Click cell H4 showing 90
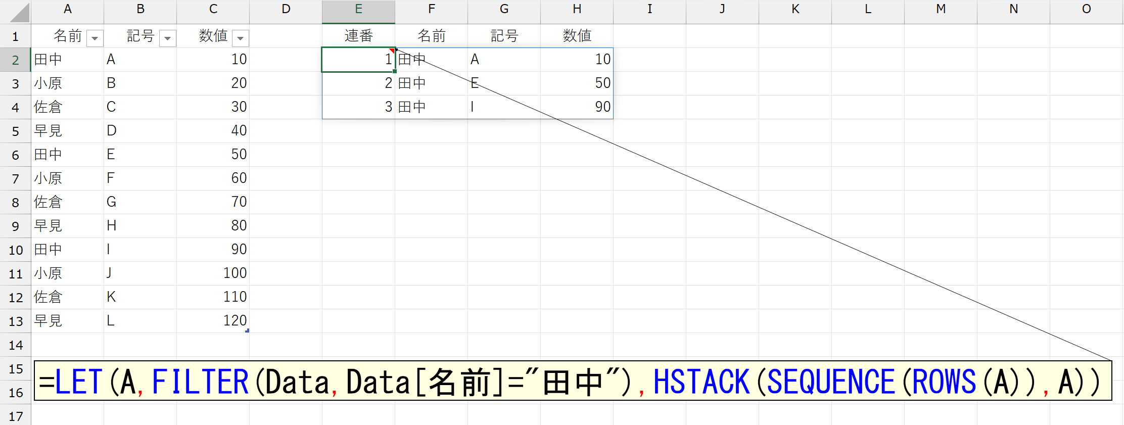 pos(577,107)
